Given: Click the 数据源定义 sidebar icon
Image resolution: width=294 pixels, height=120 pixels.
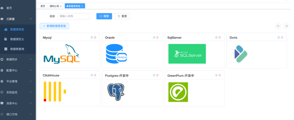Looking at the screenshot, I should (x=6, y=39).
